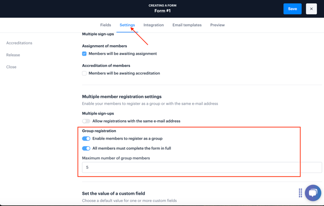
Task: Click the Form #1 title
Action: click(162, 11)
